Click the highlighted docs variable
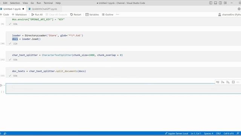 [x=15, y=39]
